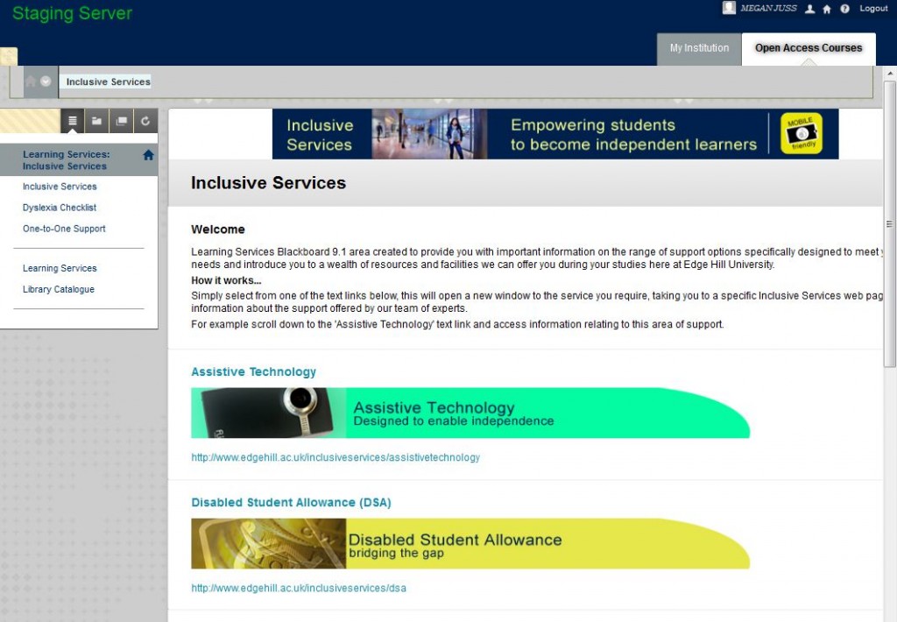Click the breadcrumb home icon
This screenshot has height=622, width=897.
[x=31, y=81]
